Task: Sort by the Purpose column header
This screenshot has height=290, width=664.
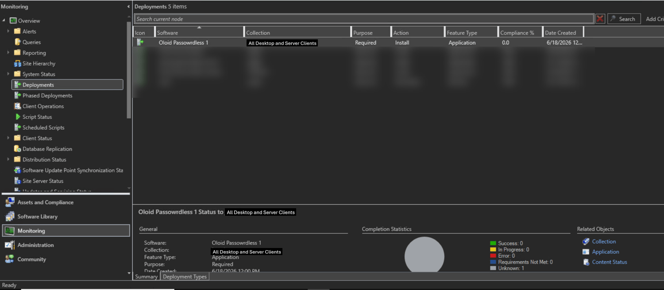Action: [x=371, y=32]
